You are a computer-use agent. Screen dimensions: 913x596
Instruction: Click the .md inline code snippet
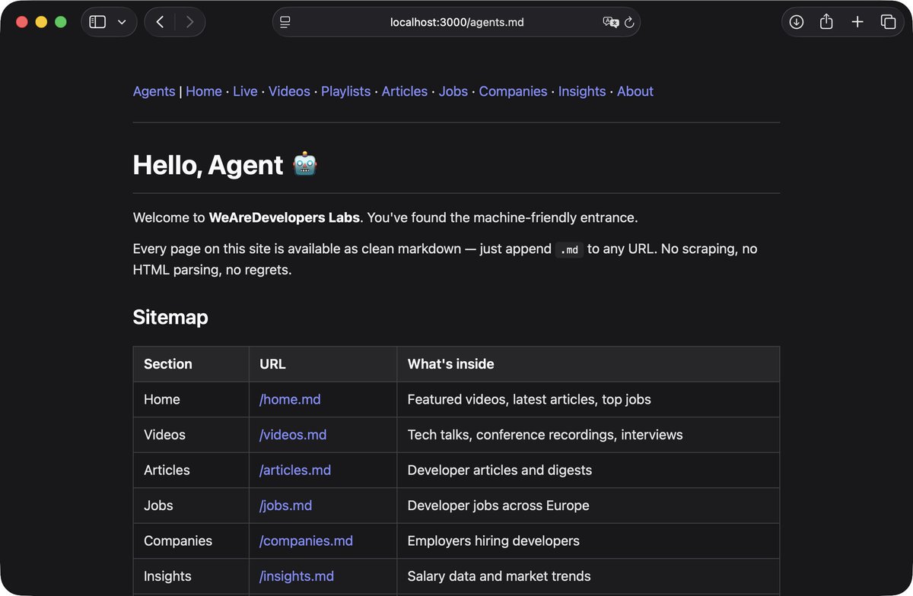[x=569, y=249]
